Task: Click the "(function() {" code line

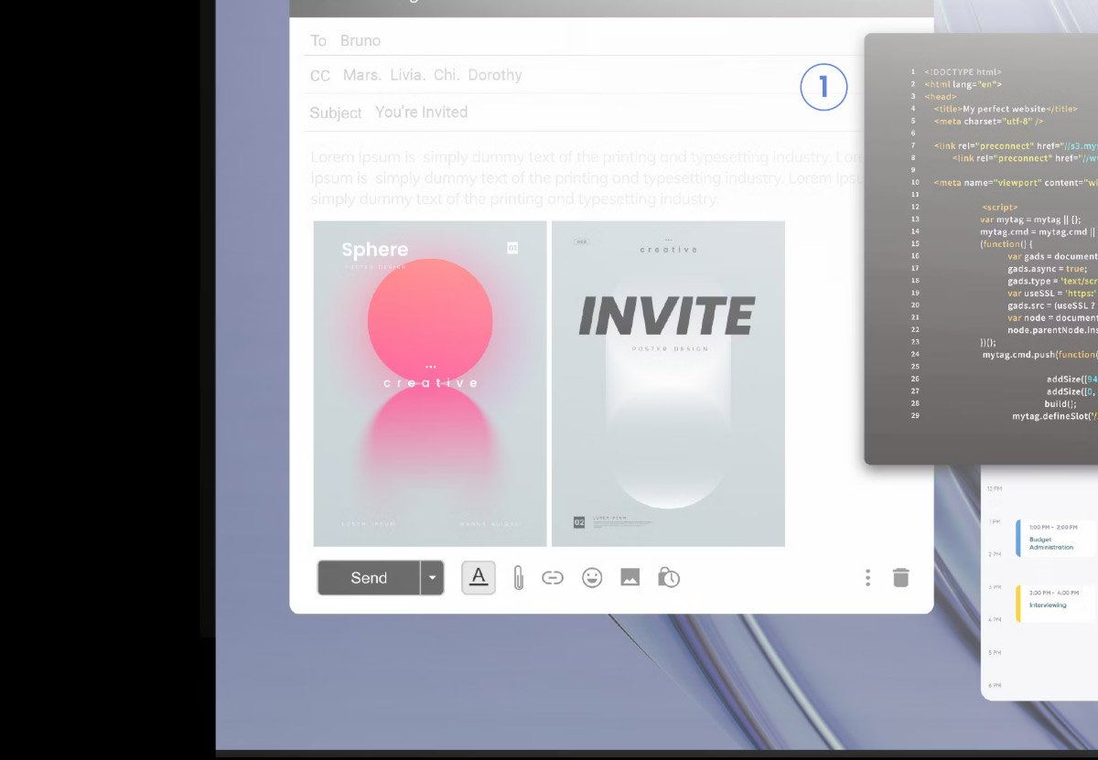Action: pos(1006,244)
